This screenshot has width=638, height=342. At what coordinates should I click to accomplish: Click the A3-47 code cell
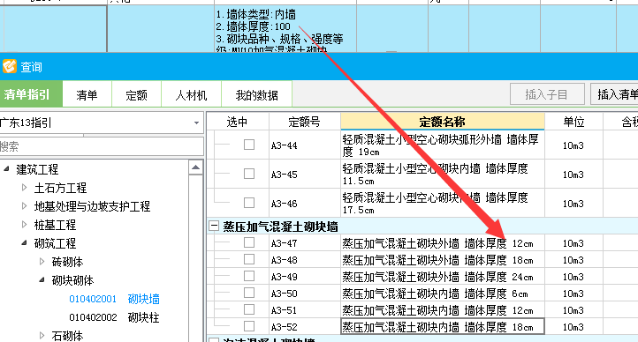304,243
